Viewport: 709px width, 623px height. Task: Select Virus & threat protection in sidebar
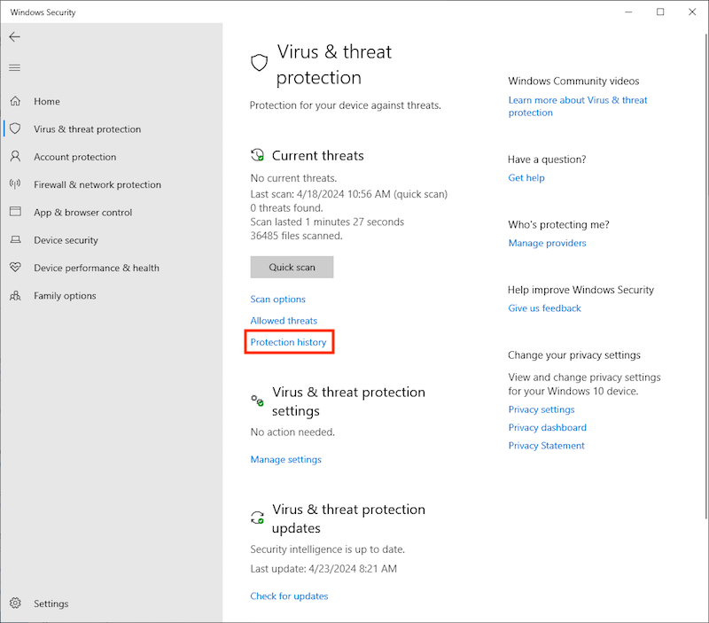coord(87,129)
